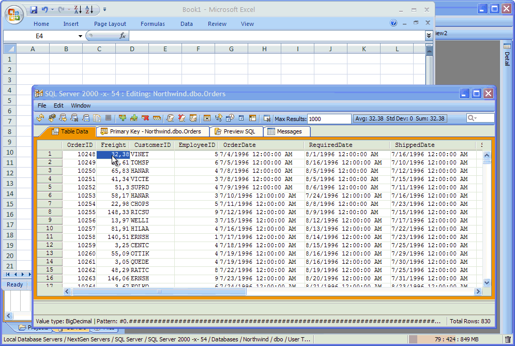
Task: Click the calendar with clock icon
Action: coord(230,118)
